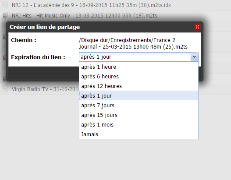Click the Chemin file path text
The image size is (231, 180).
(133, 43)
